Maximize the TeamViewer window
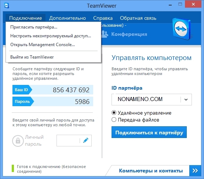The width and height of the screenshot is (204, 179). coord(180,4)
